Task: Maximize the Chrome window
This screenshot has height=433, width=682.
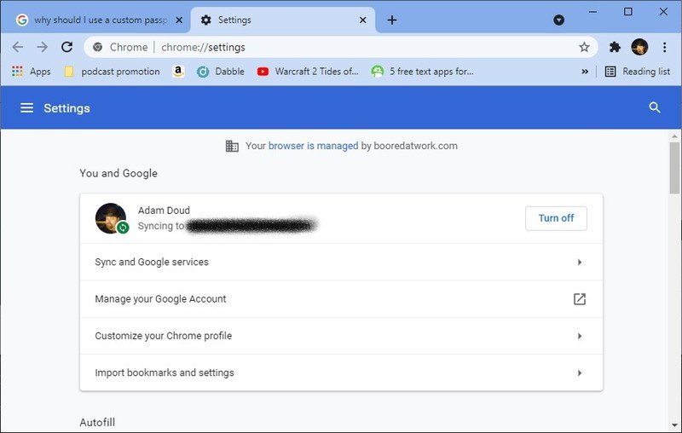Action: 628,12
